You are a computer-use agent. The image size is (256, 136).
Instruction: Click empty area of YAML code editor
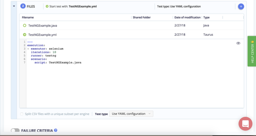(135, 86)
